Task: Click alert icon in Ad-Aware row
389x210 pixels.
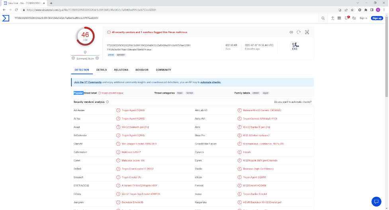Action: 118,110
